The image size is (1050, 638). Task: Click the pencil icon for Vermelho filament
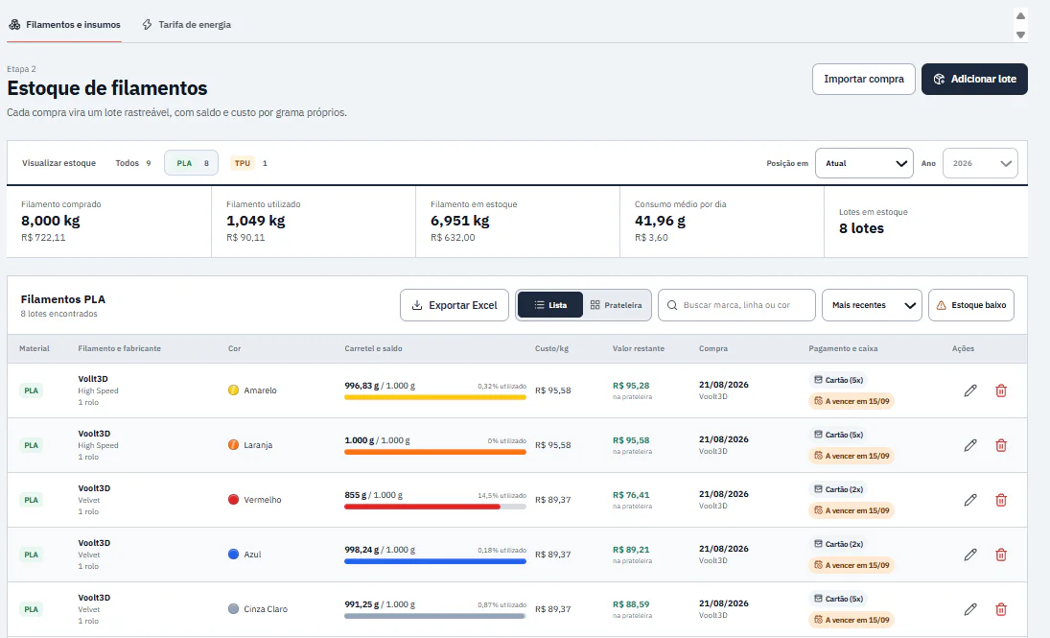[x=970, y=500]
